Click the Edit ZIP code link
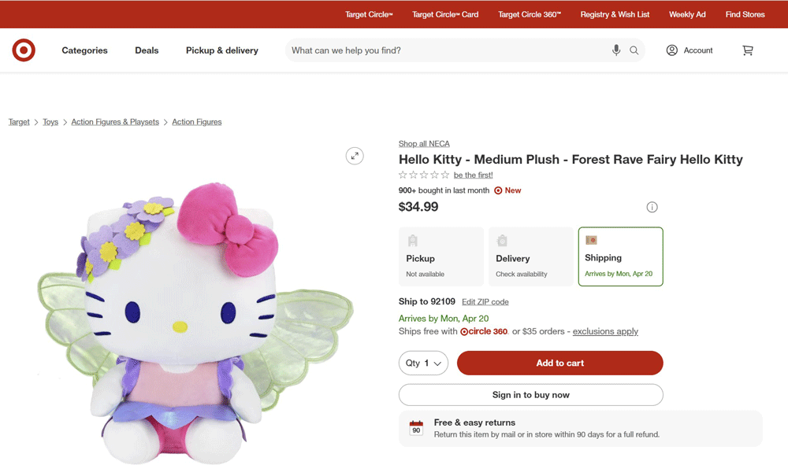 [485, 301]
